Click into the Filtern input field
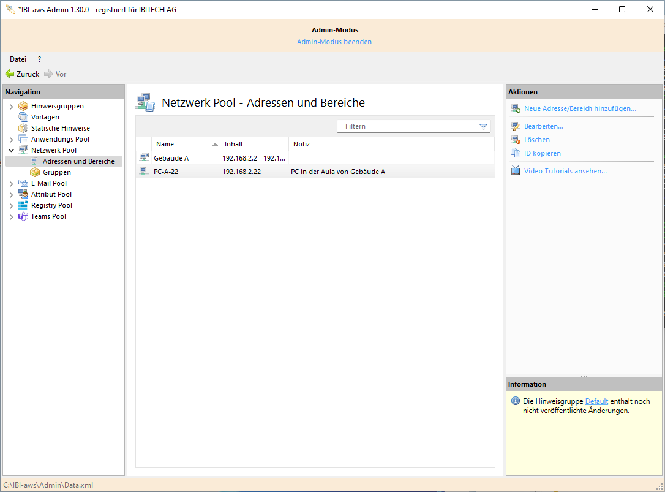This screenshot has width=665, height=492. [x=407, y=126]
